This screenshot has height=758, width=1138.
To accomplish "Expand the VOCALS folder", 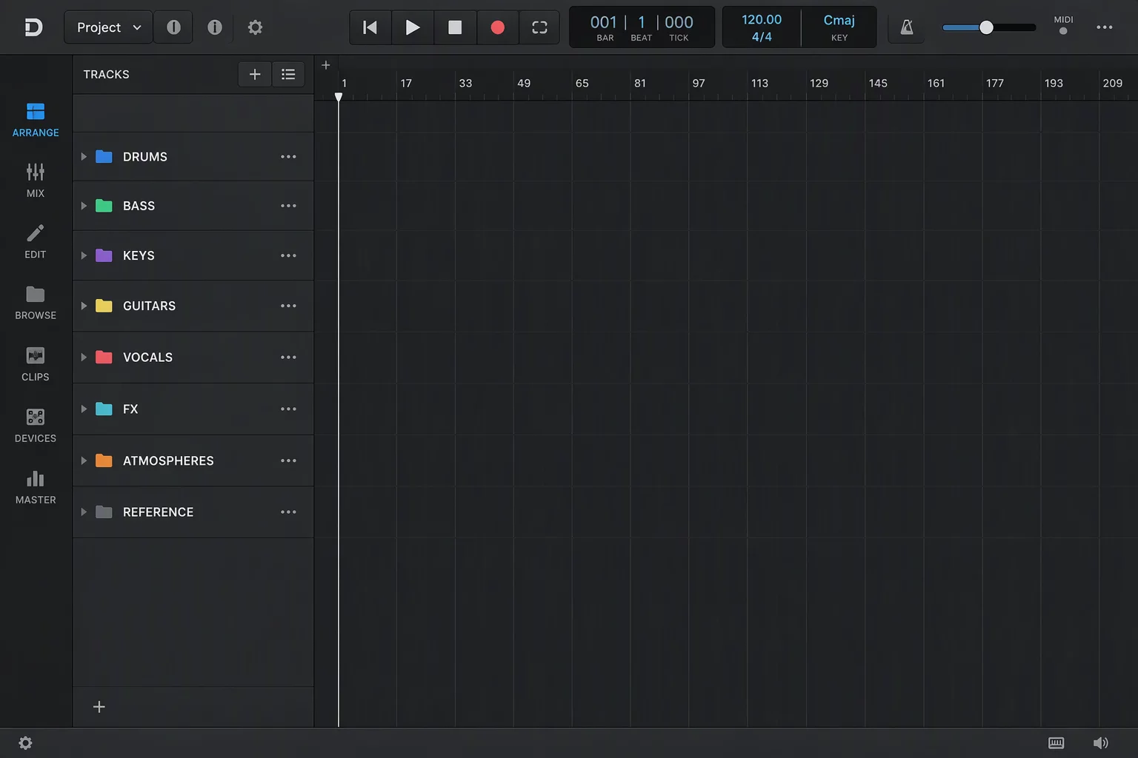I will (84, 358).
